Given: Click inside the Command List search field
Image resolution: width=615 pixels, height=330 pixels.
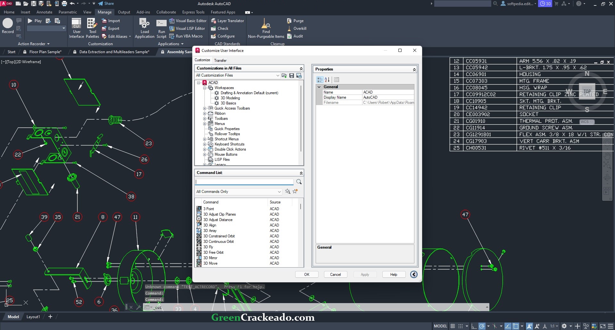Looking at the screenshot, I should click(244, 182).
